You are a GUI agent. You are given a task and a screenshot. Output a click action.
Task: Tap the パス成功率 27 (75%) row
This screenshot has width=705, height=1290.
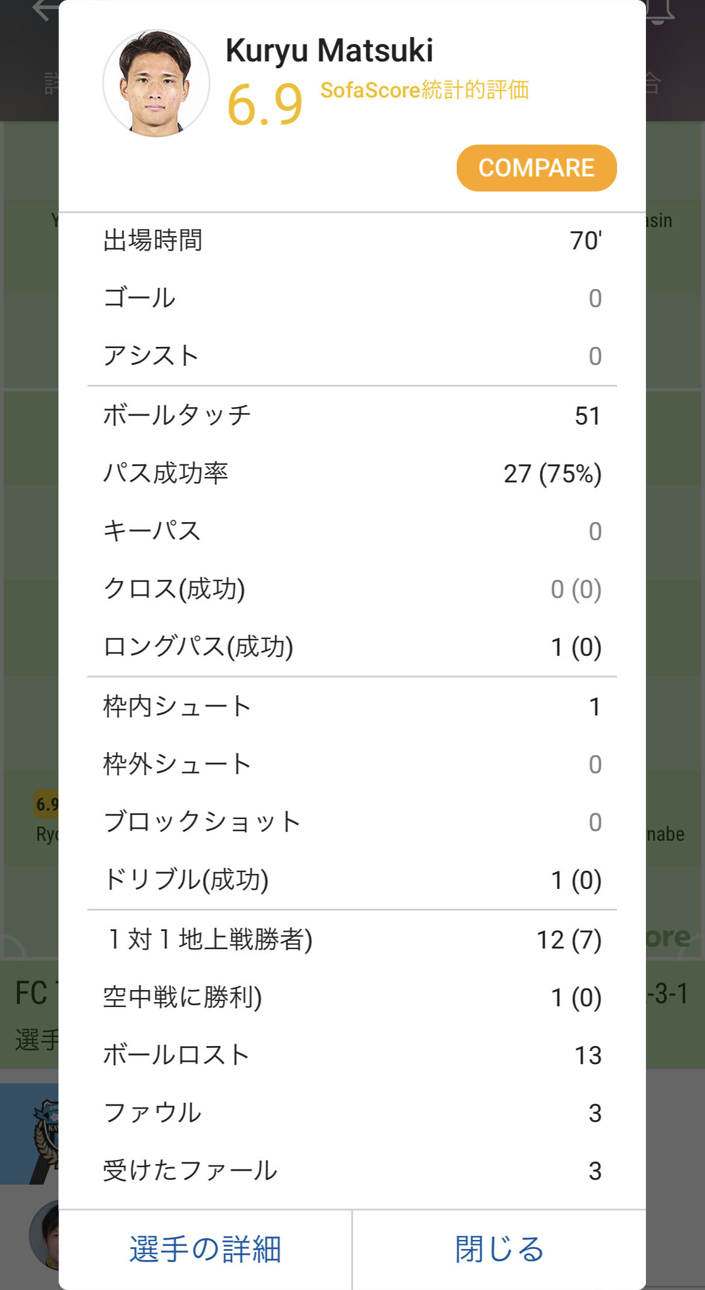tap(352, 473)
